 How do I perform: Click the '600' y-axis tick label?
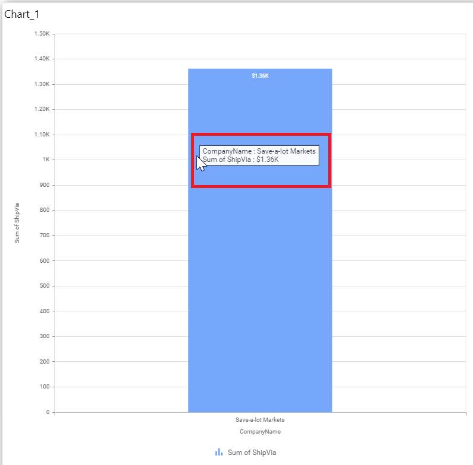45,260
